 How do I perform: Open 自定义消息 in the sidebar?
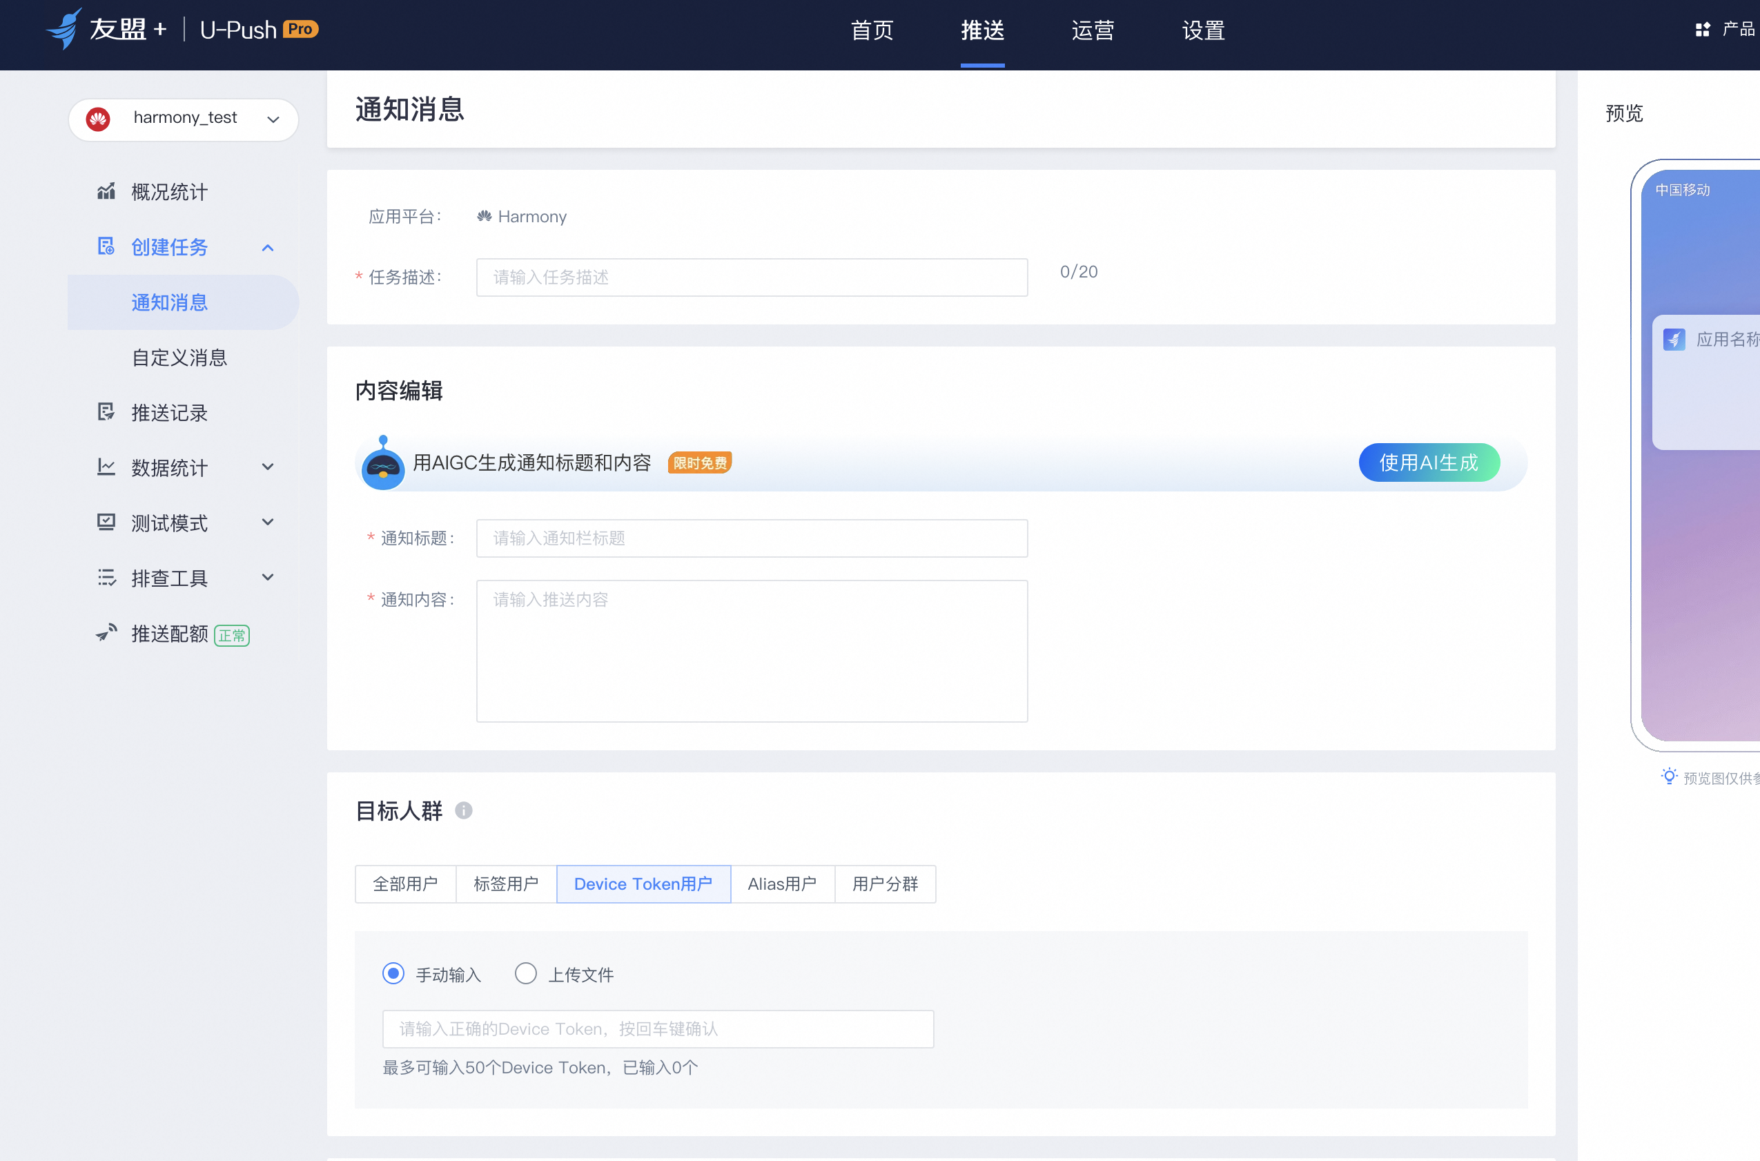click(x=179, y=358)
